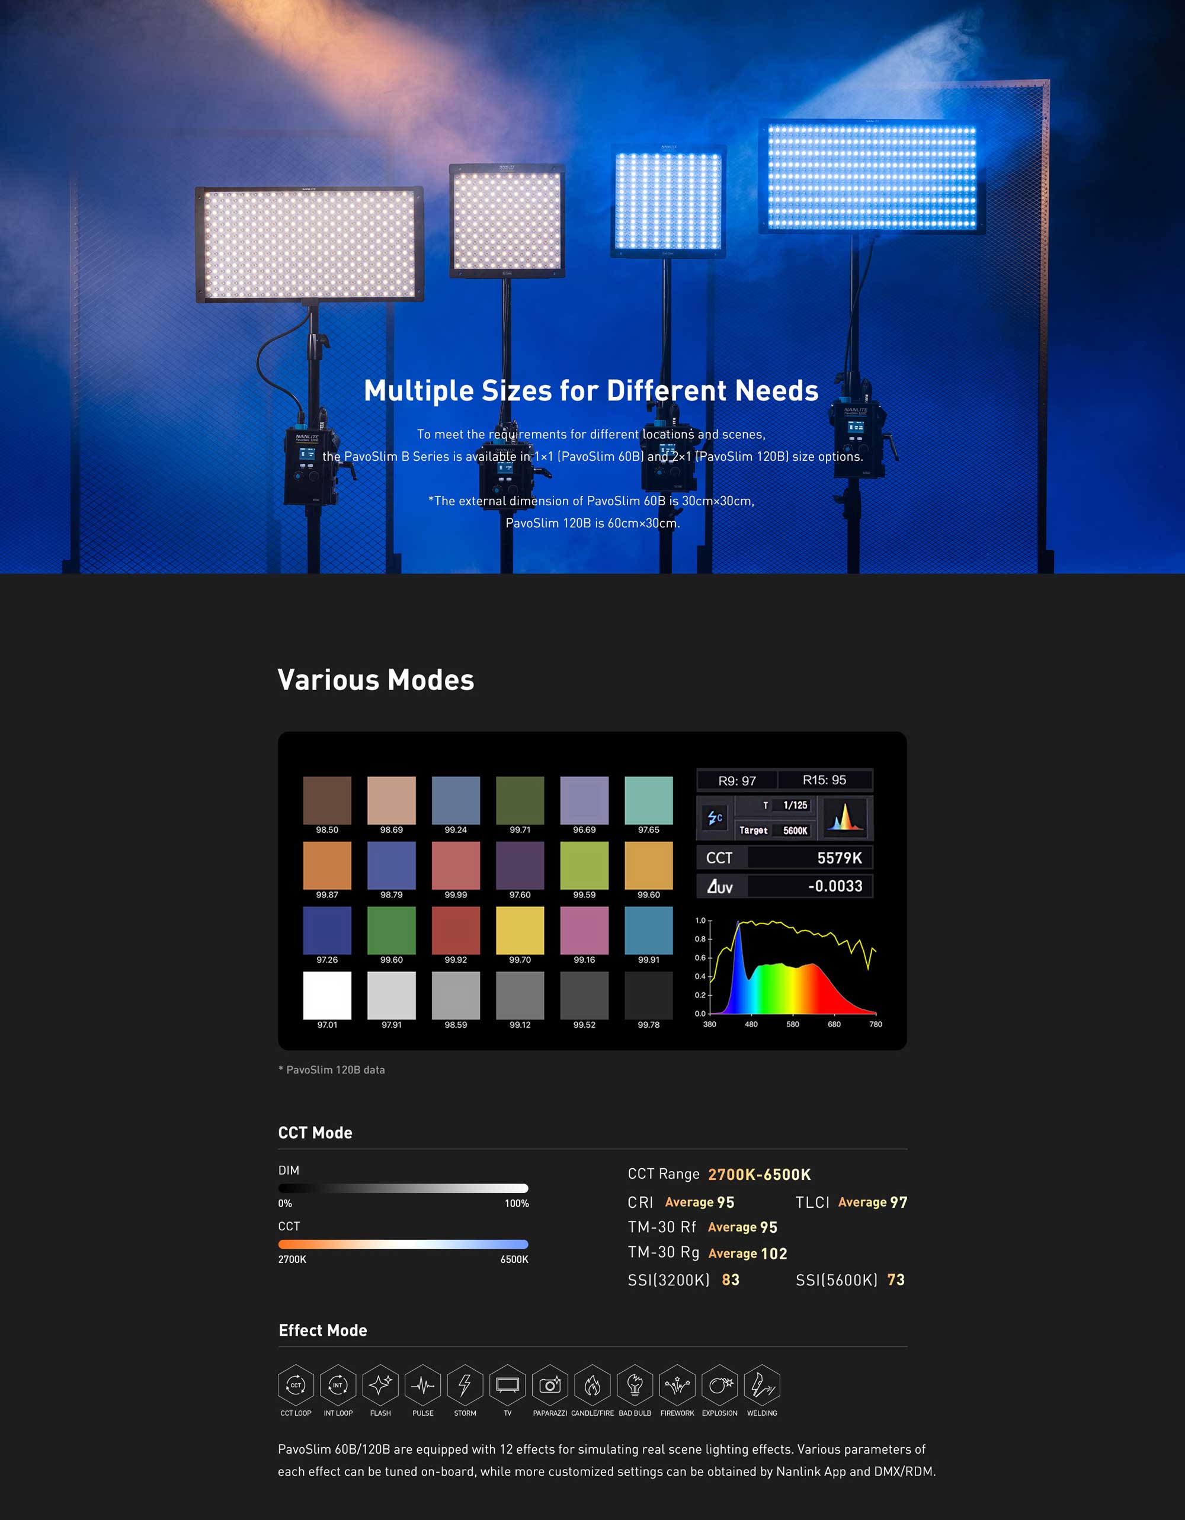This screenshot has height=1520, width=1185.
Task: Click the SSI(5600K) 73 value
Action: (x=896, y=1280)
